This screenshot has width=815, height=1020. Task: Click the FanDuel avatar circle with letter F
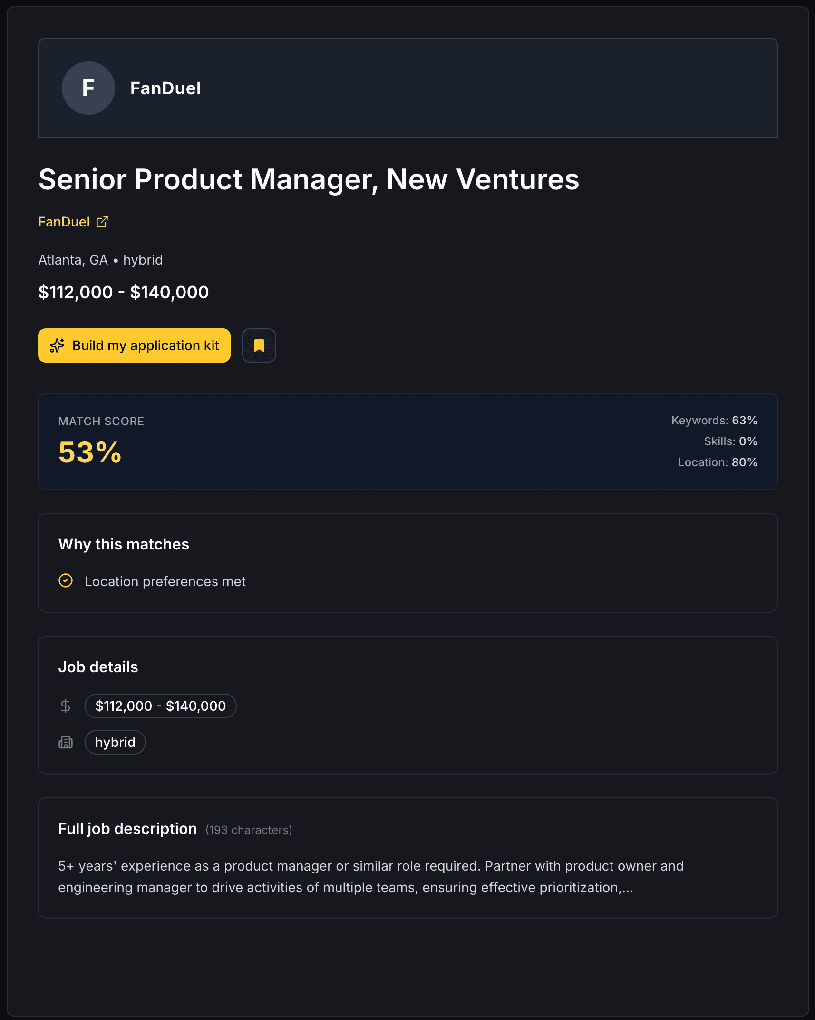88,88
